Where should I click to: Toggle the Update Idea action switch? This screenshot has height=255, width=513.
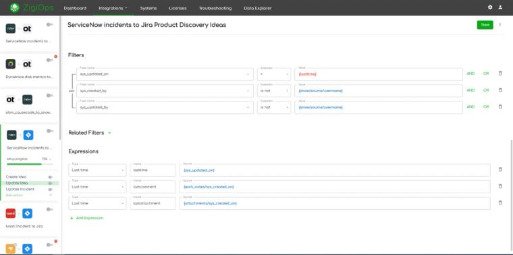click(x=51, y=183)
